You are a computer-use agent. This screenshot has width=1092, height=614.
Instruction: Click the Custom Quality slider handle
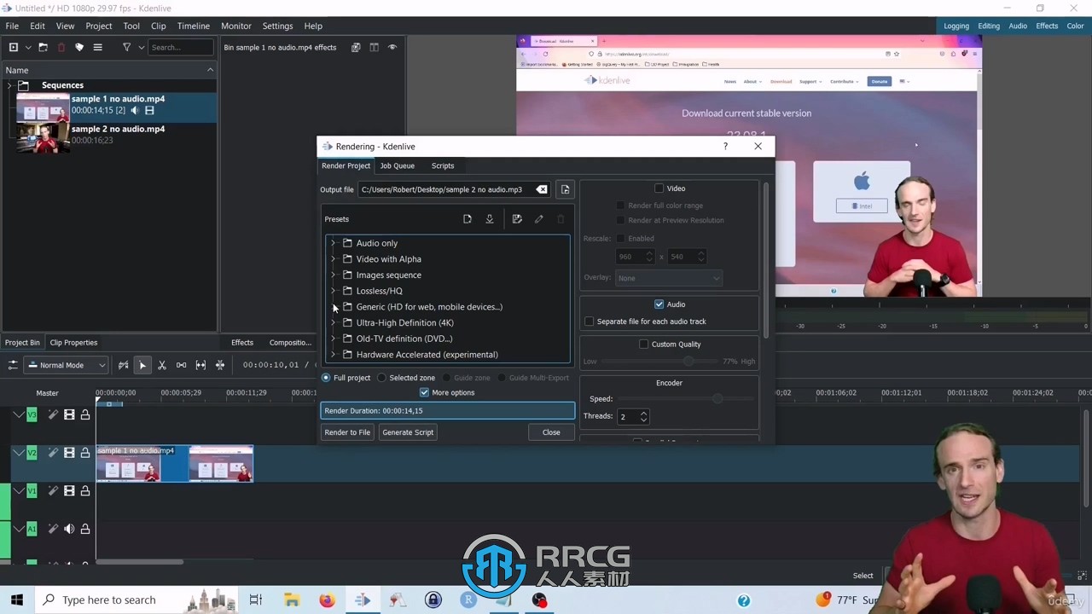pos(688,362)
